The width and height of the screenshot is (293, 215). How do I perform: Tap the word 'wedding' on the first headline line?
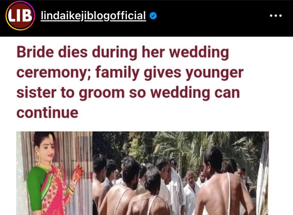[199, 52]
